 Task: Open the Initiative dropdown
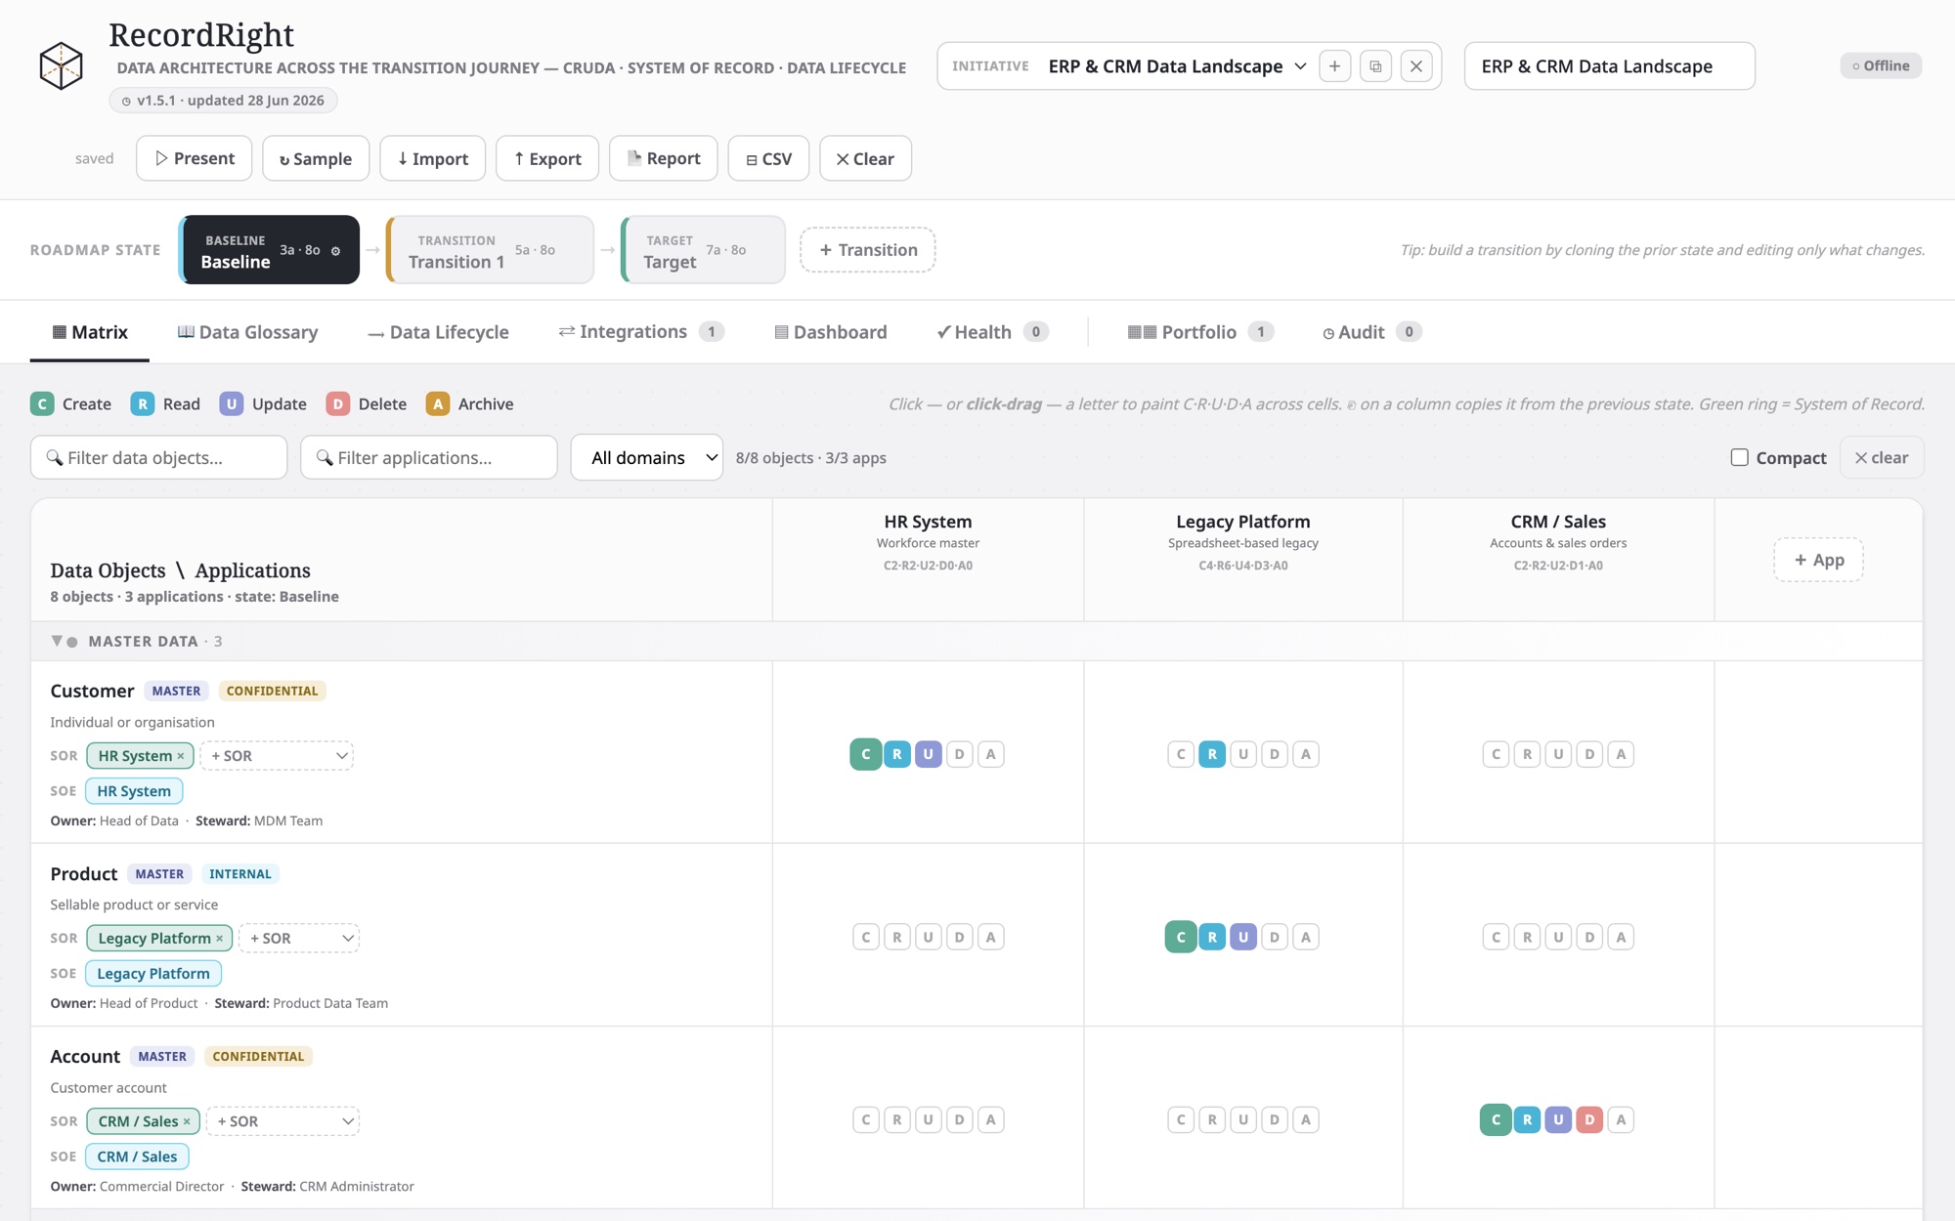tap(1177, 66)
